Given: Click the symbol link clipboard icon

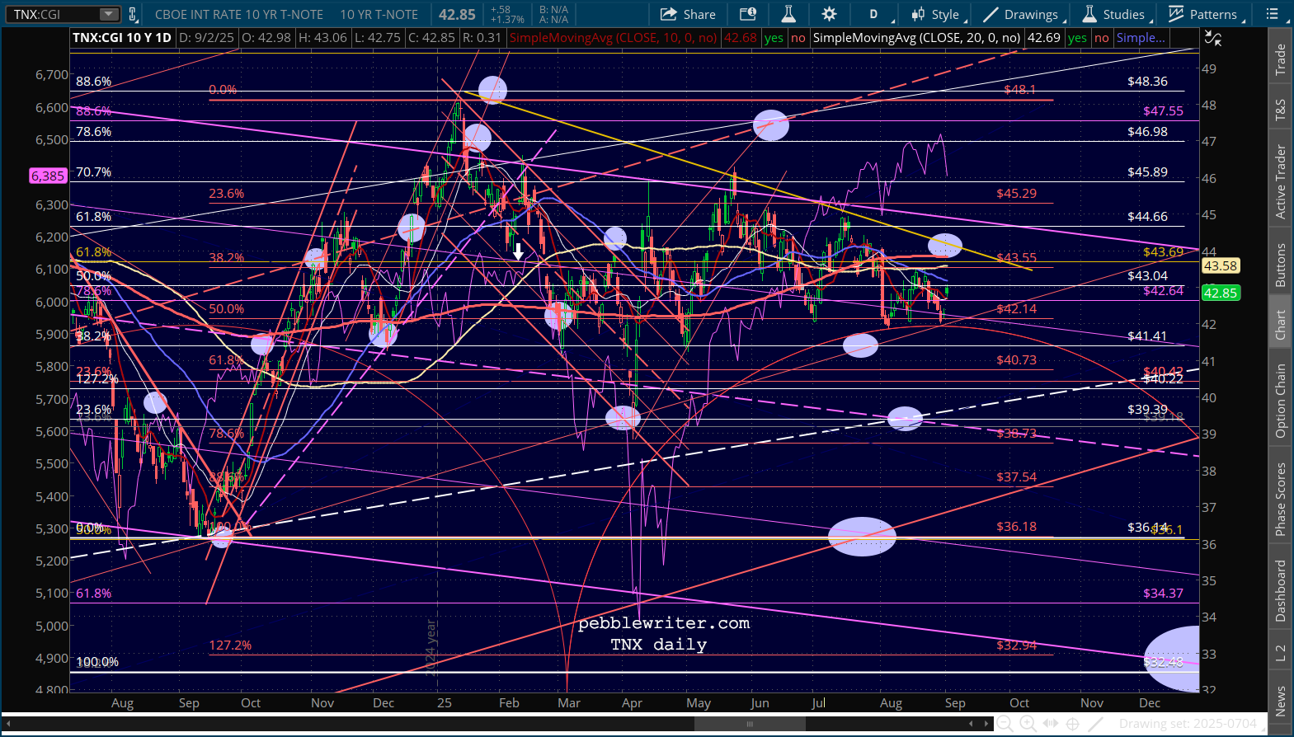Looking at the screenshot, I should click(132, 14).
